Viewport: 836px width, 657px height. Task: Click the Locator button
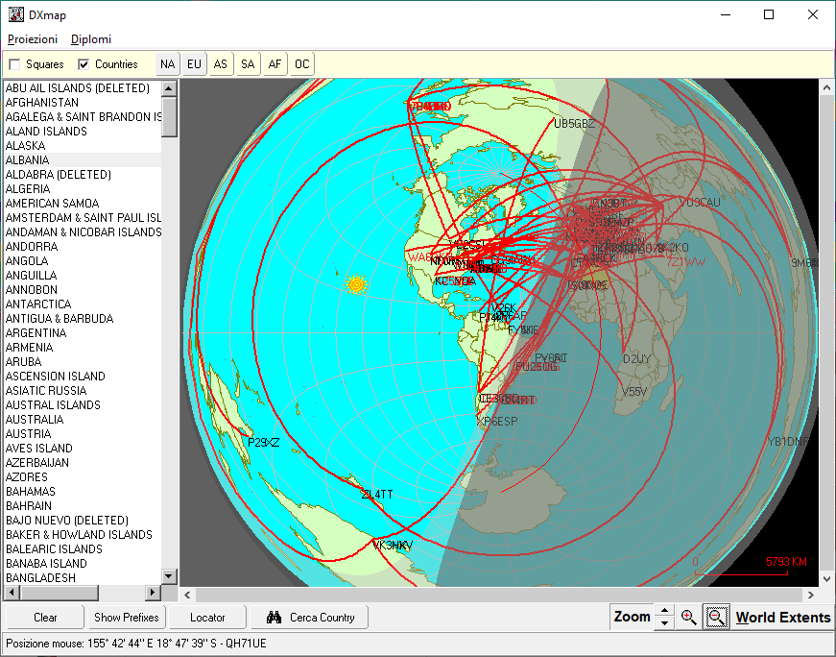coord(207,618)
